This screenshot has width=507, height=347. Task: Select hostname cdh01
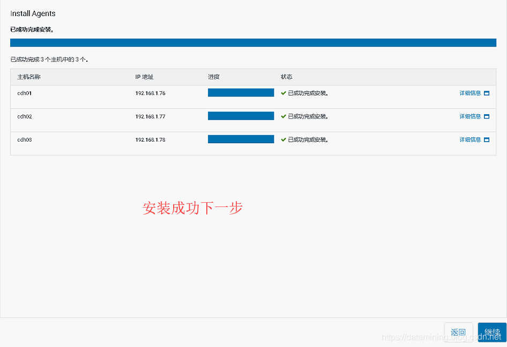tap(25, 93)
